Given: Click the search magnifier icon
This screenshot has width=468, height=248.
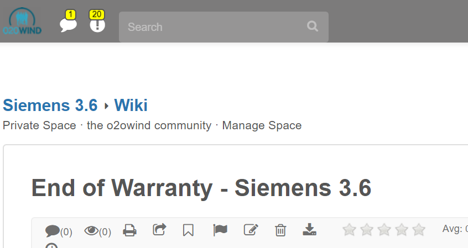Looking at the screenshot, I should (313, 27).
